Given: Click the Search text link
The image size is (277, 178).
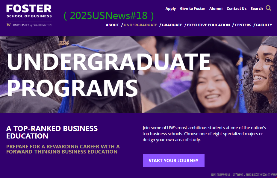Looking at the screenshot, I should (257, 8).
